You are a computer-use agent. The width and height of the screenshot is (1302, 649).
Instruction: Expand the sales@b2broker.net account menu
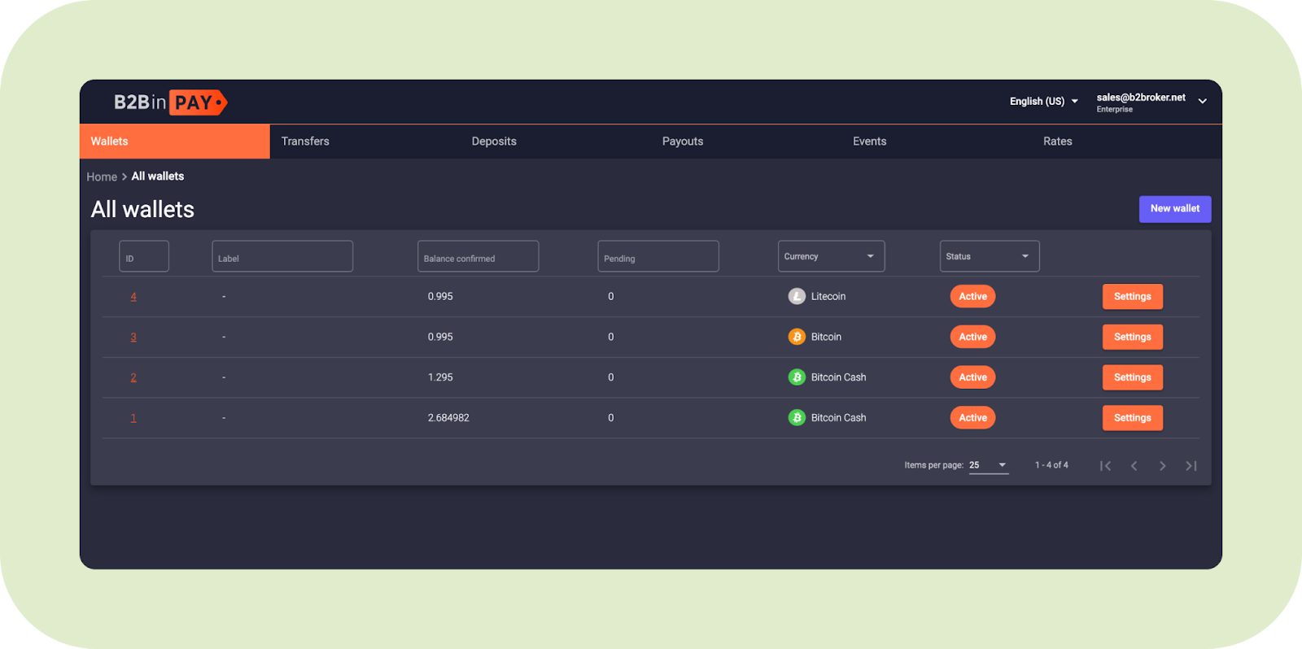(x=1151, y=102)
